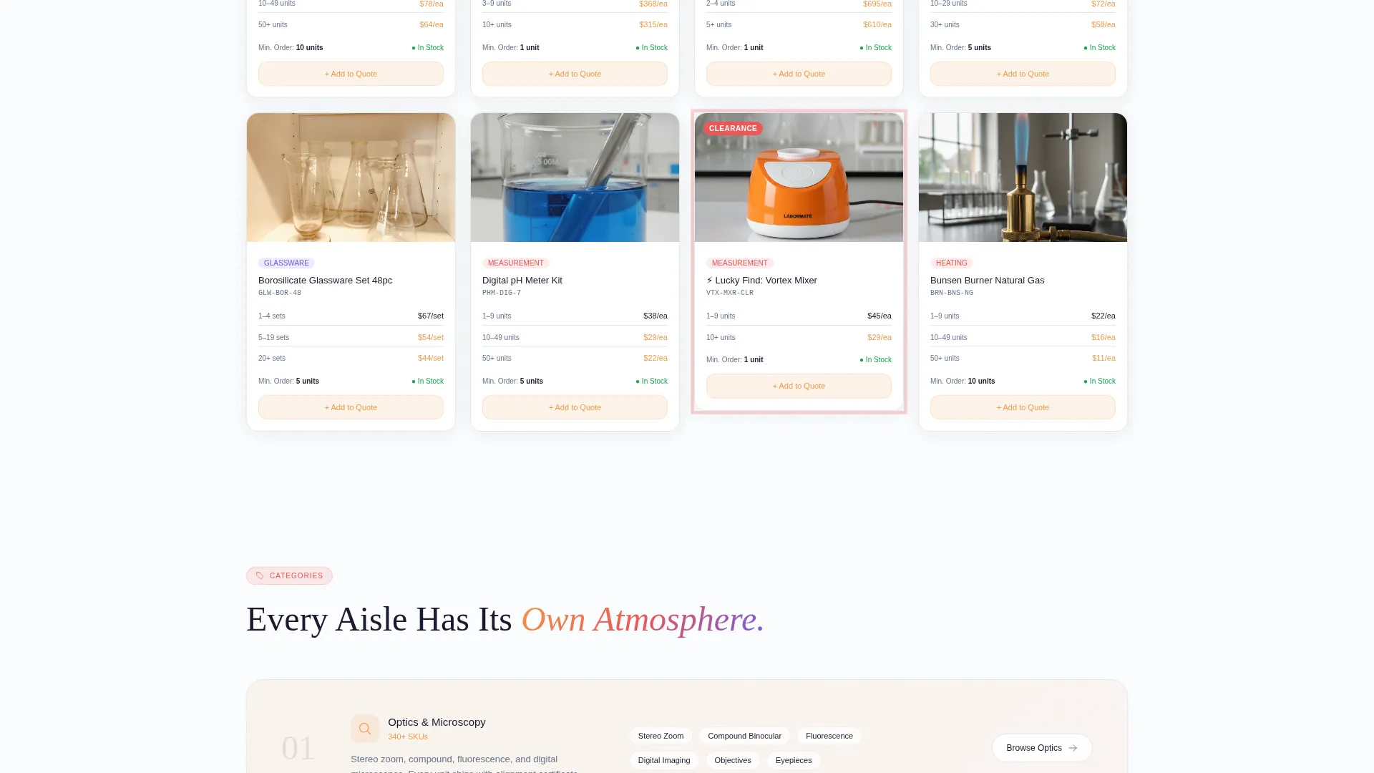Click the $11/ea price tier
The image size is (1374, 773).
(x=1103, y=358)
